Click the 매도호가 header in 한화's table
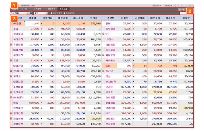 [155, 18]
